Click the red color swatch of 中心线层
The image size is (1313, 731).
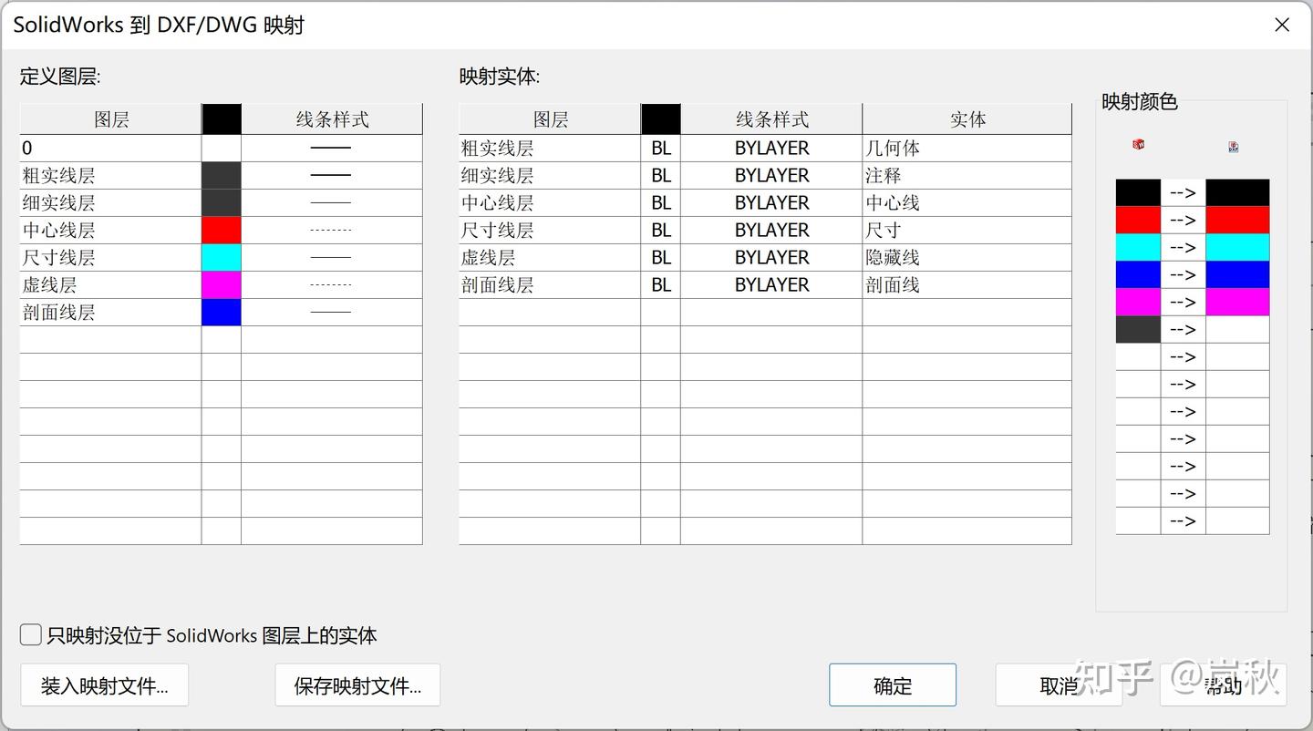click(x=221, y=230)
